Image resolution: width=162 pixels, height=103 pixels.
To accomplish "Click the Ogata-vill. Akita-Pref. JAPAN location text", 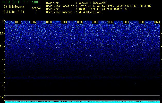I will 115,6.
